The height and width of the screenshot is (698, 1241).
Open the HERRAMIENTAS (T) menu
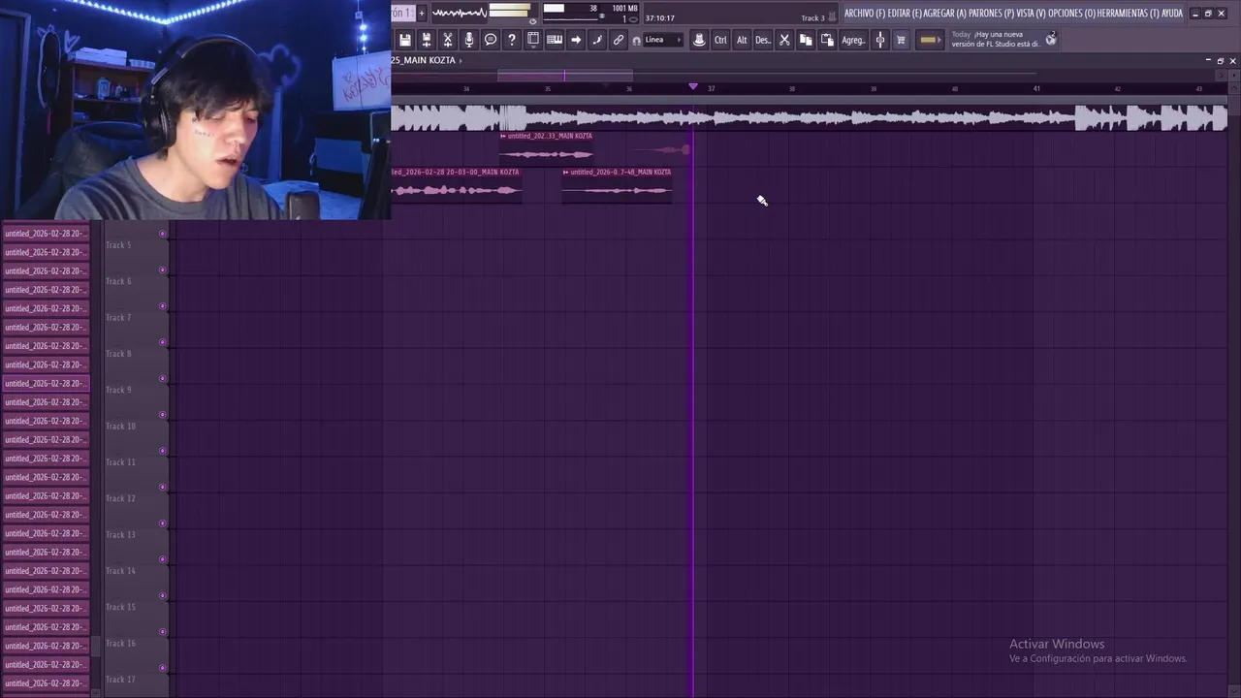click(1129, 14)
